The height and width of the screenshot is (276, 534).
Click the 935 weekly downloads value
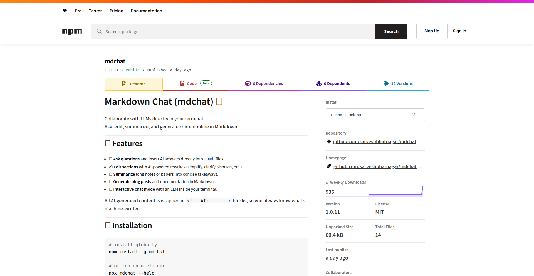coord(330,192)
